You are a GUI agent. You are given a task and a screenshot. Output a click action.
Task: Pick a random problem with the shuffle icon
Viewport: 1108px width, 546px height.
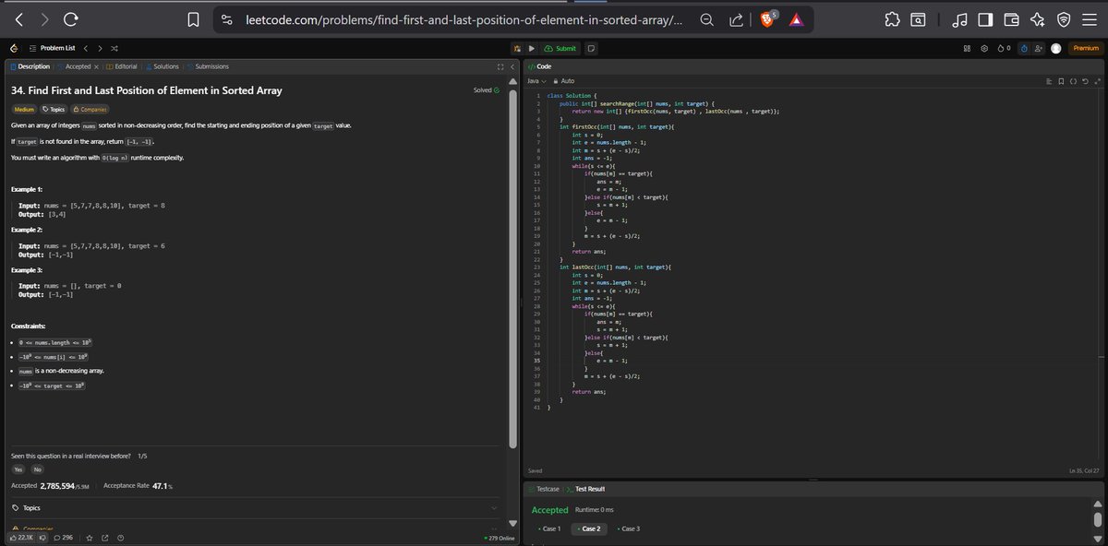(114, 48)
